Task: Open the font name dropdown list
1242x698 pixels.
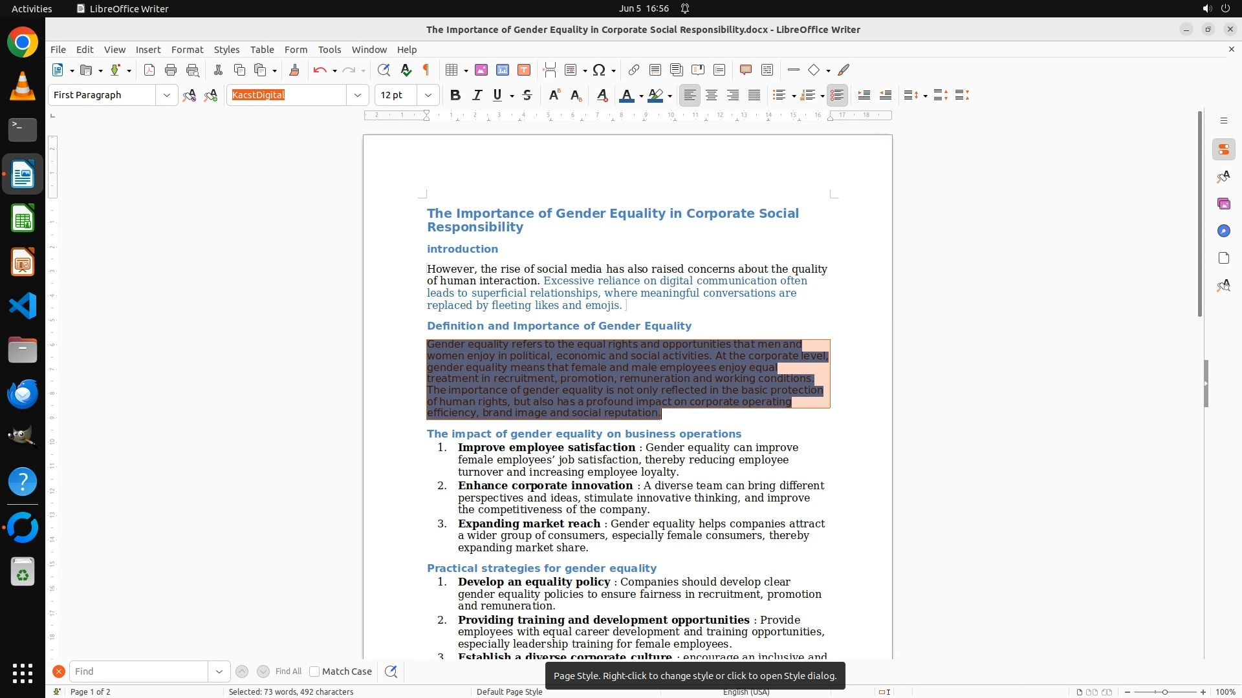Action: point(358,95)
